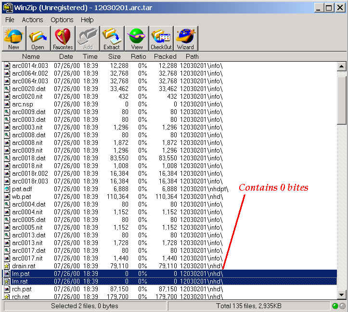Screen dimensions: 348x312
Task: Sort files by Packed column header
Action: pos(165,56)
